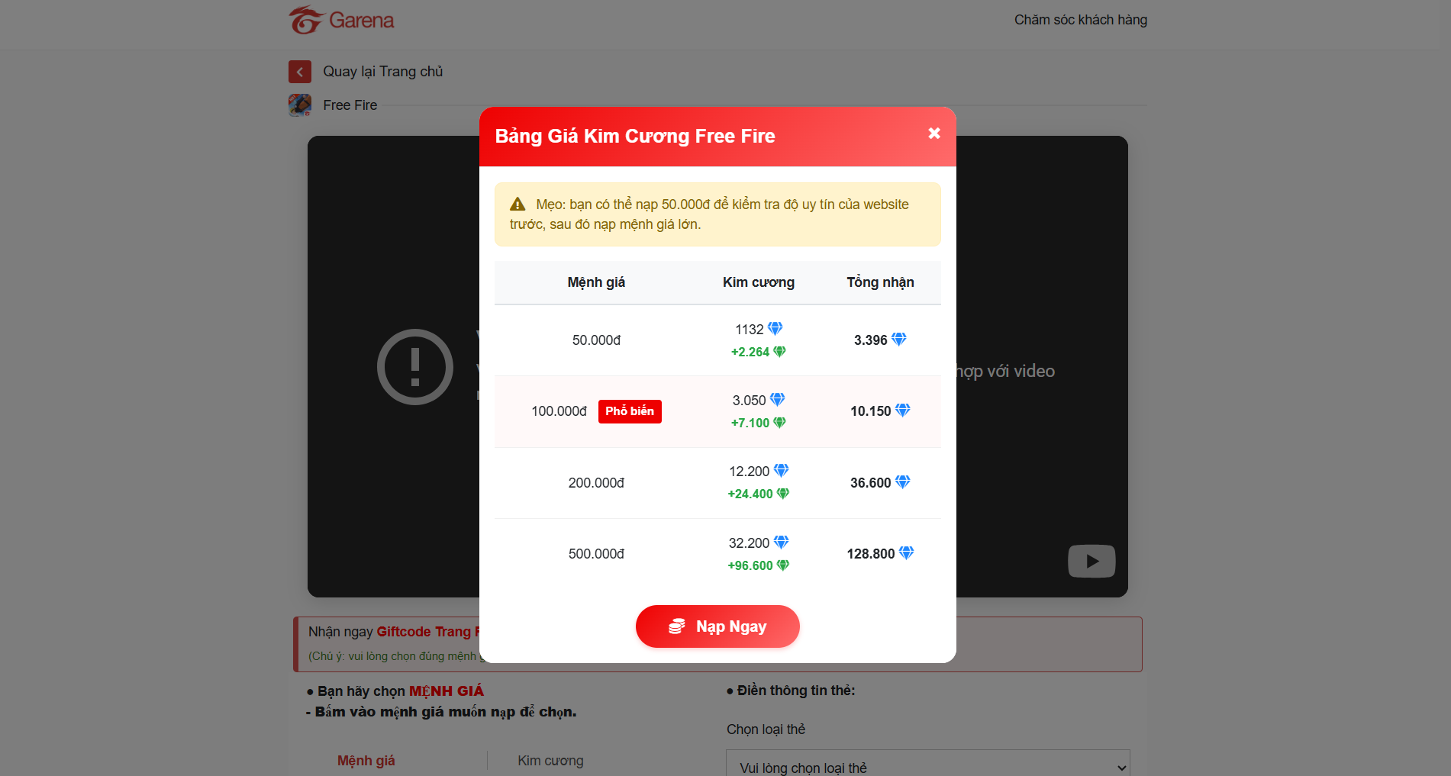Click blue diamond icon next to 10.150
Image resolution: width=1451 pixels, height=776 pixels.
(x=903, y=411)
